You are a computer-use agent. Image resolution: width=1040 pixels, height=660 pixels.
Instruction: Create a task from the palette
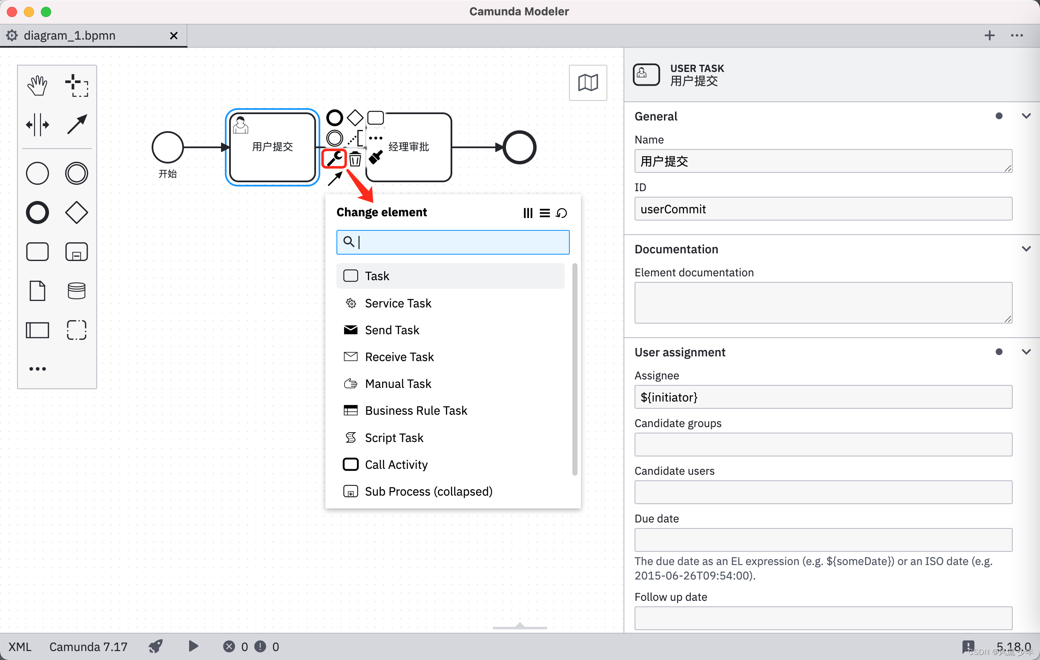tap(37, 252)
